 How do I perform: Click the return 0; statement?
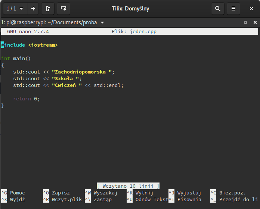click(x=26, y=99)
